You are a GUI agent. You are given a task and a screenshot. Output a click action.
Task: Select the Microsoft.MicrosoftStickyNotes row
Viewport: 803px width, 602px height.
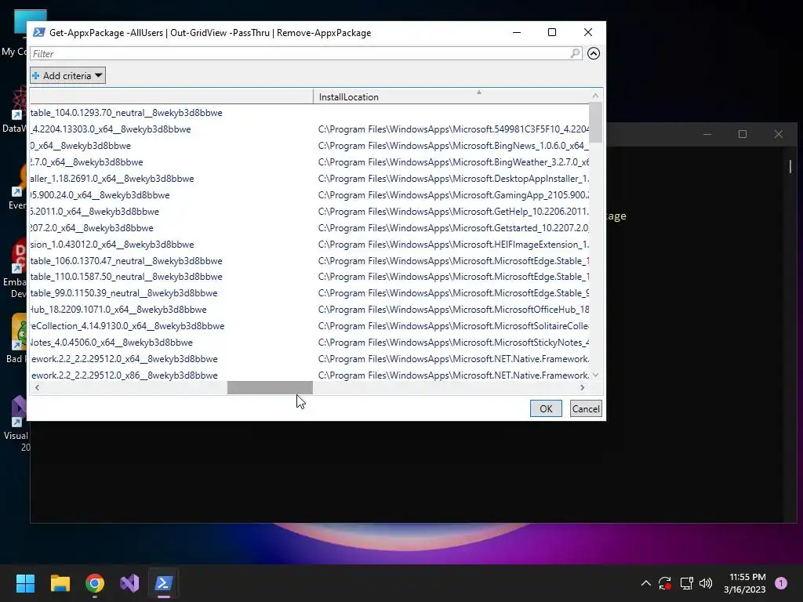click(x=309, y=342)
